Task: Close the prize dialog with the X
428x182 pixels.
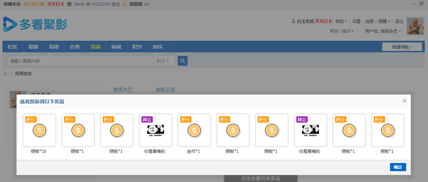Action: point(404,101)
